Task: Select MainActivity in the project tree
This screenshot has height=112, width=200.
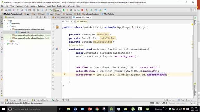Action: (25, 32)
